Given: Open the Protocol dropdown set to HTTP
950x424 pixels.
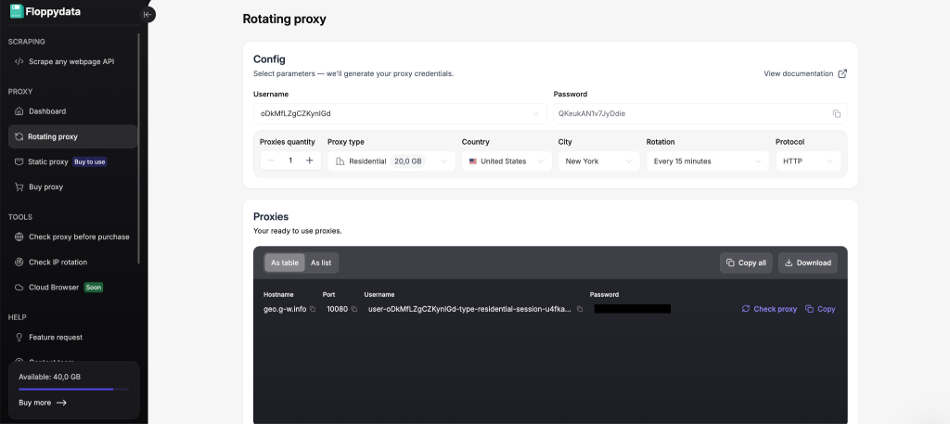Looking at the screenshot, I should pyautogui.click(x=807, y=161).
